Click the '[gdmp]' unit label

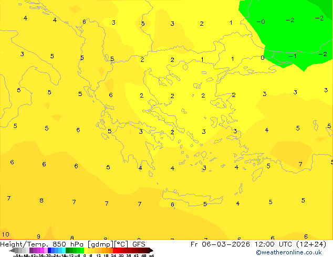coord(101,244)
